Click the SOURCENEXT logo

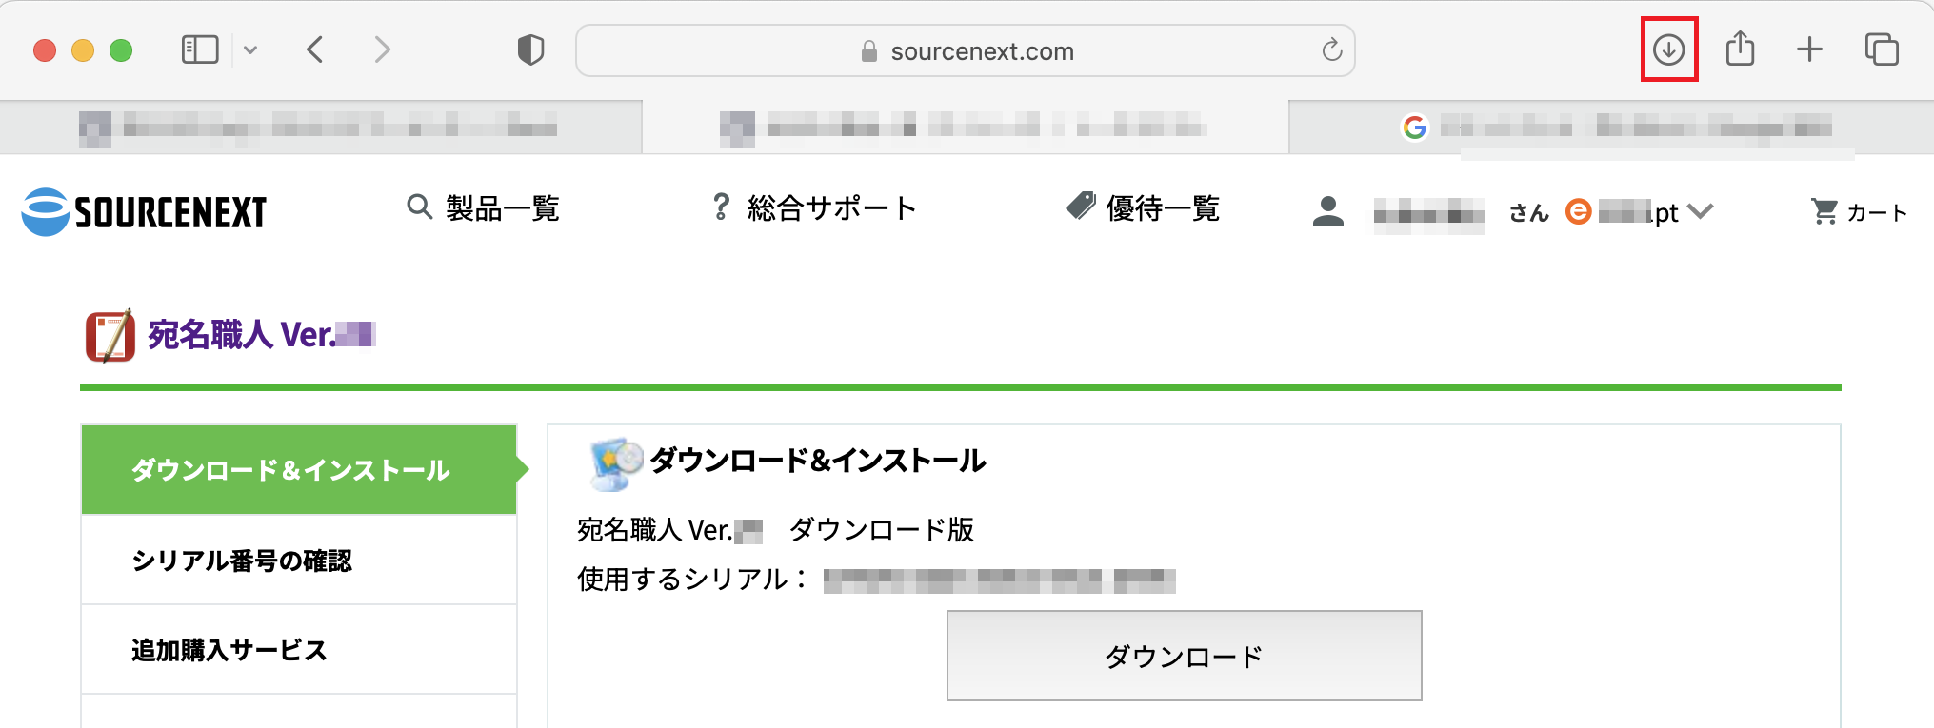coord(145,211)
